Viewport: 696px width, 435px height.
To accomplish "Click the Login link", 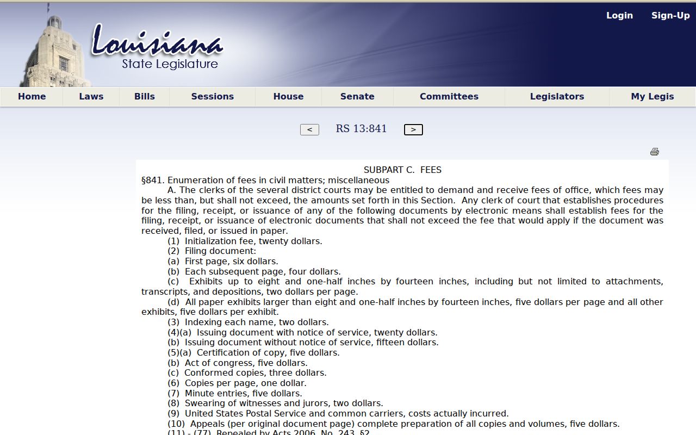I will coord(620,15).
